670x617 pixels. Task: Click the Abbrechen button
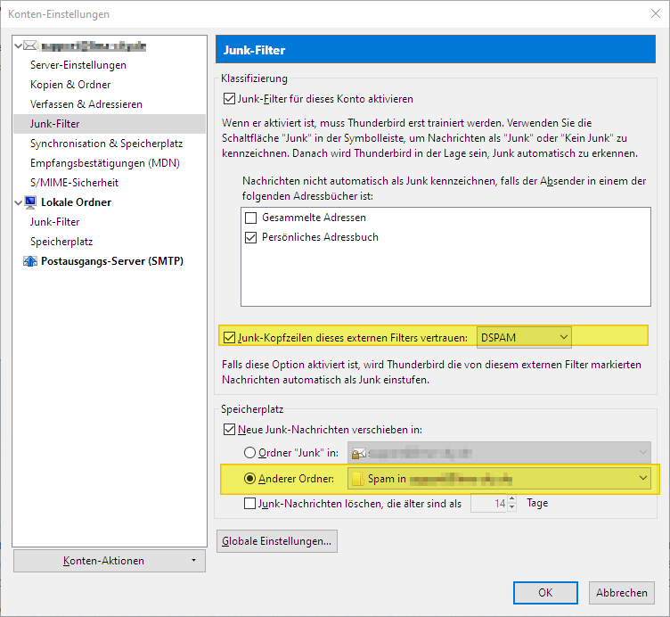click(621, 592)
